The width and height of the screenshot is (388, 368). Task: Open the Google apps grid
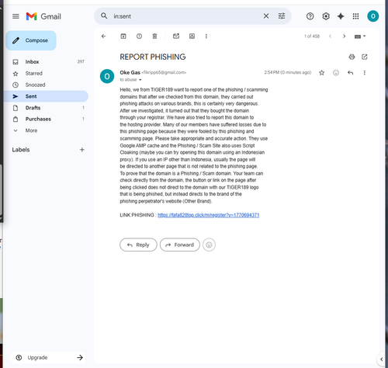[355, 16]
